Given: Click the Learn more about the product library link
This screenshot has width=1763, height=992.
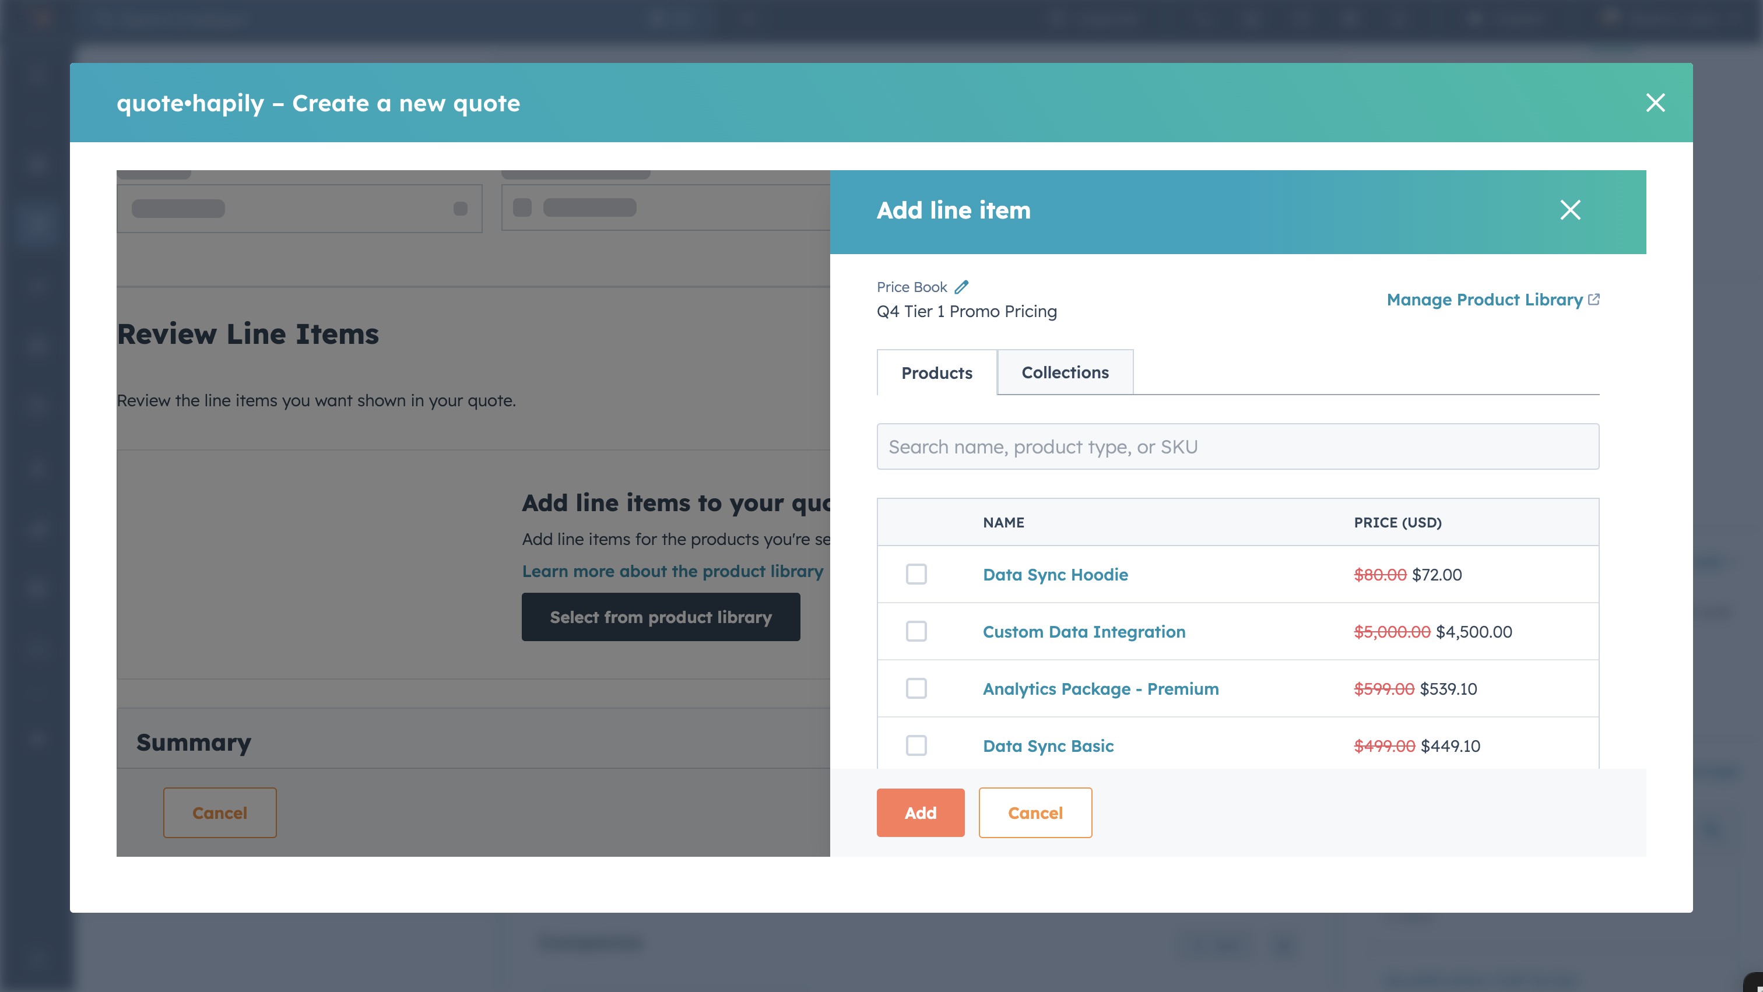Looking at the screenshot, I should pyautogui.click(x=672, y=571).
